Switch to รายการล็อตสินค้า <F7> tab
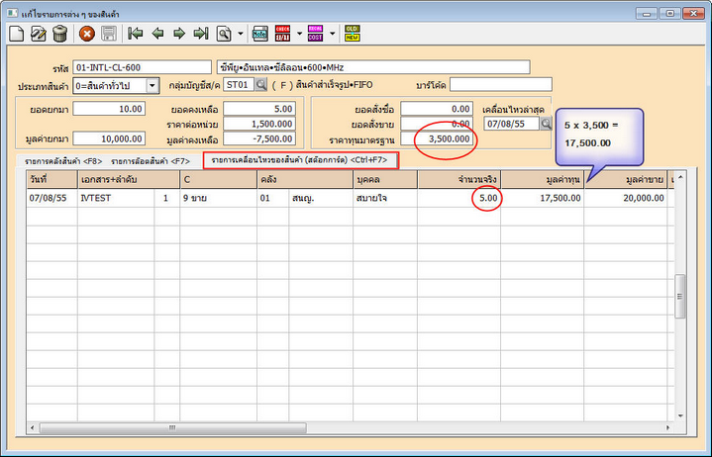Screen dimensions: 712x457 pyautogui.click(x=151, y=160)
